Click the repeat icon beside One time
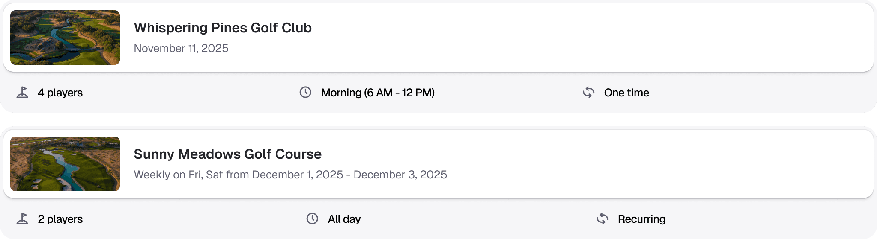877x239 pixels. coord(589,92)
